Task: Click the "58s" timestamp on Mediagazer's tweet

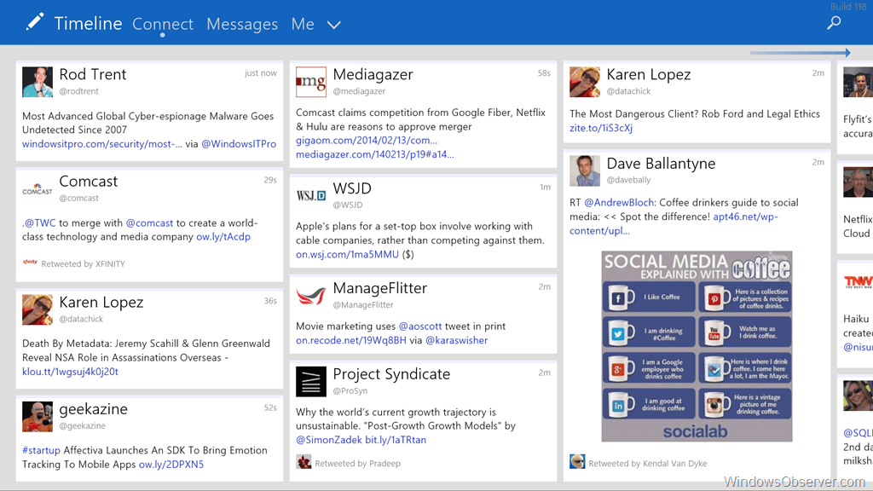Action: click(x=544, y=73)
